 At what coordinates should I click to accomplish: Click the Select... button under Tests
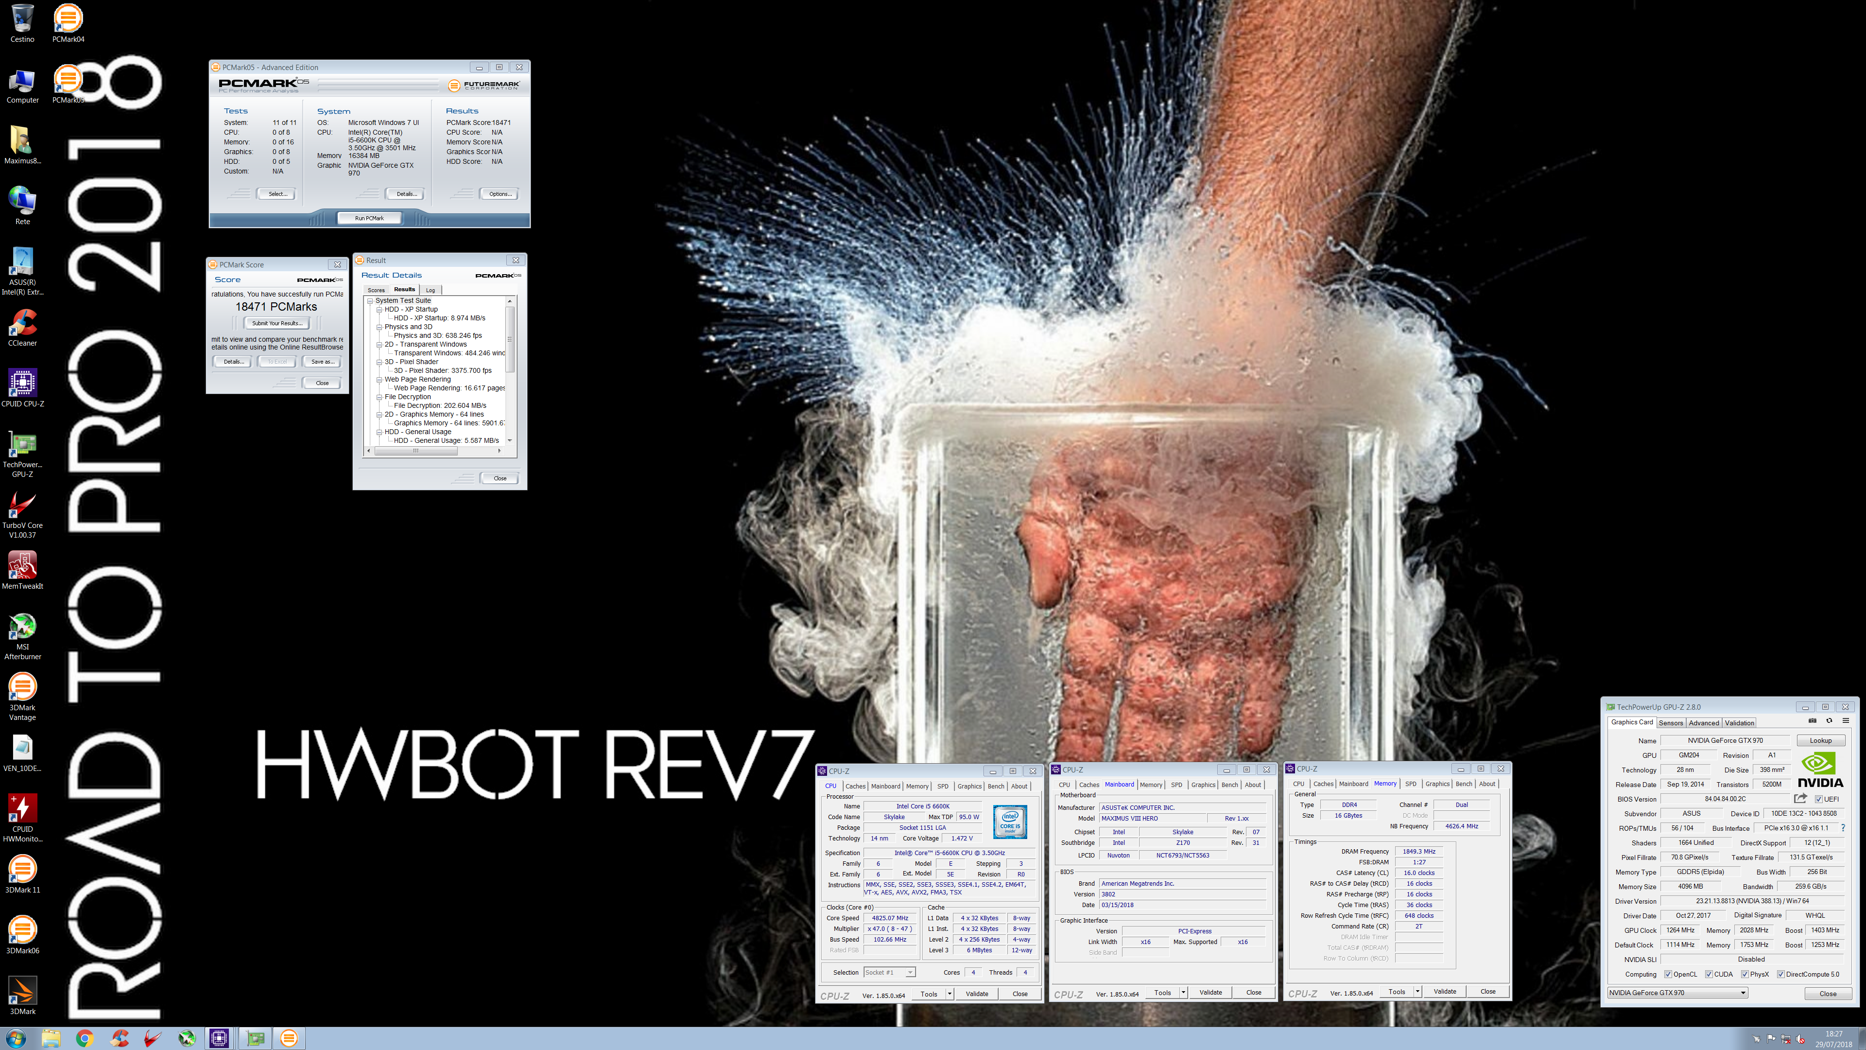point(276,194)
